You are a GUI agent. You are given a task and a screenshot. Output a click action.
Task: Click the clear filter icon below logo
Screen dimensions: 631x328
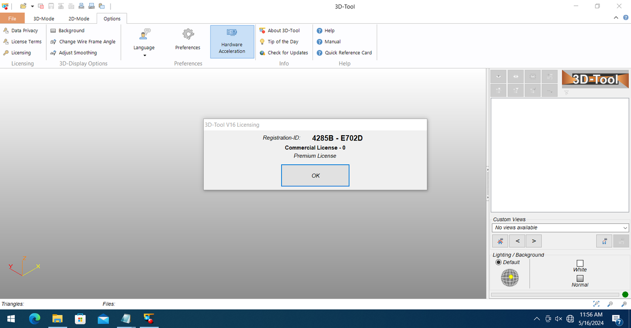566,92
